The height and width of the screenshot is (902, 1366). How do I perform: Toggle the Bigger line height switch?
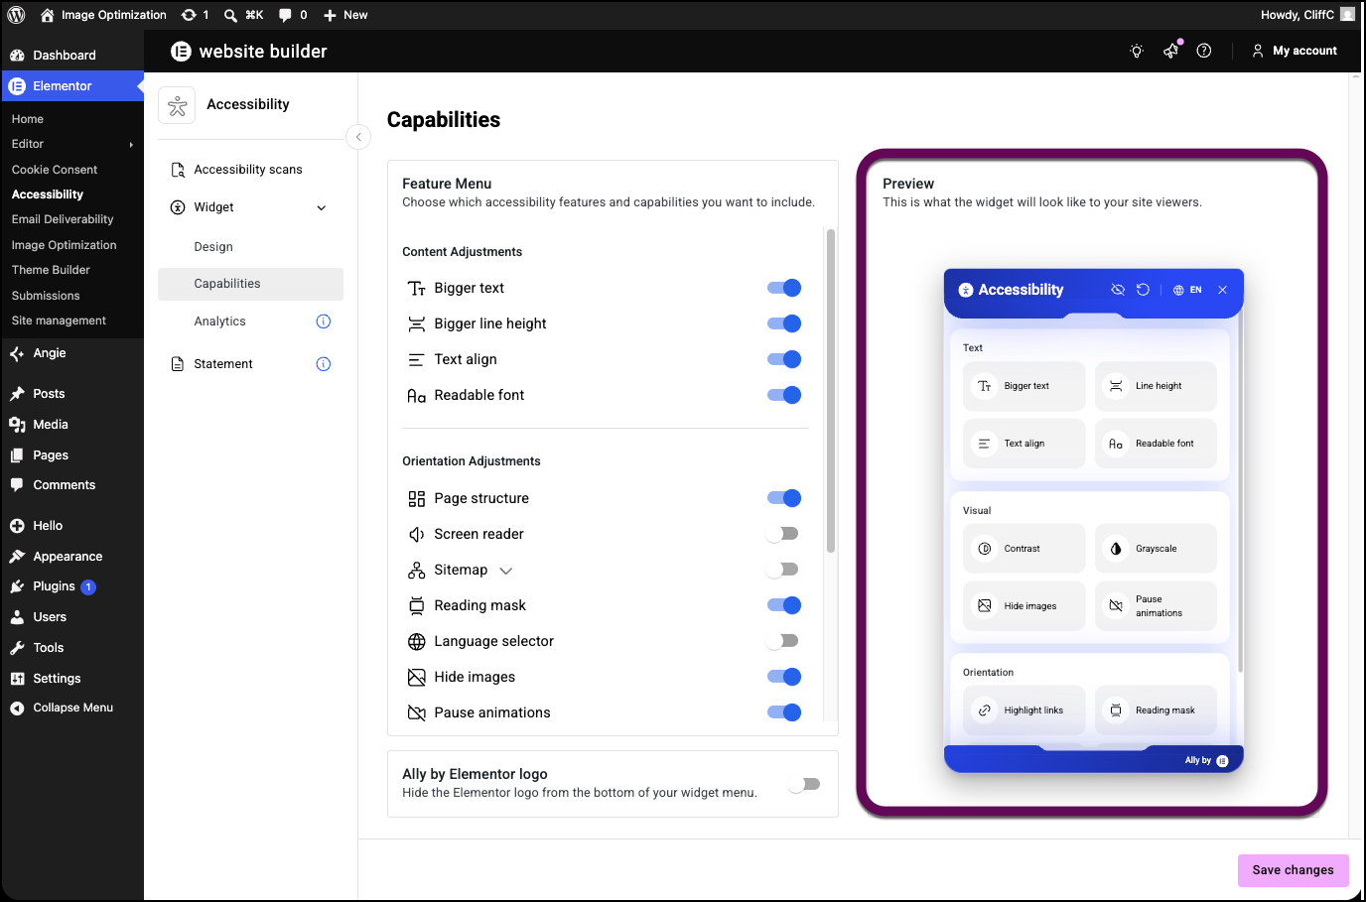(784, 323)
